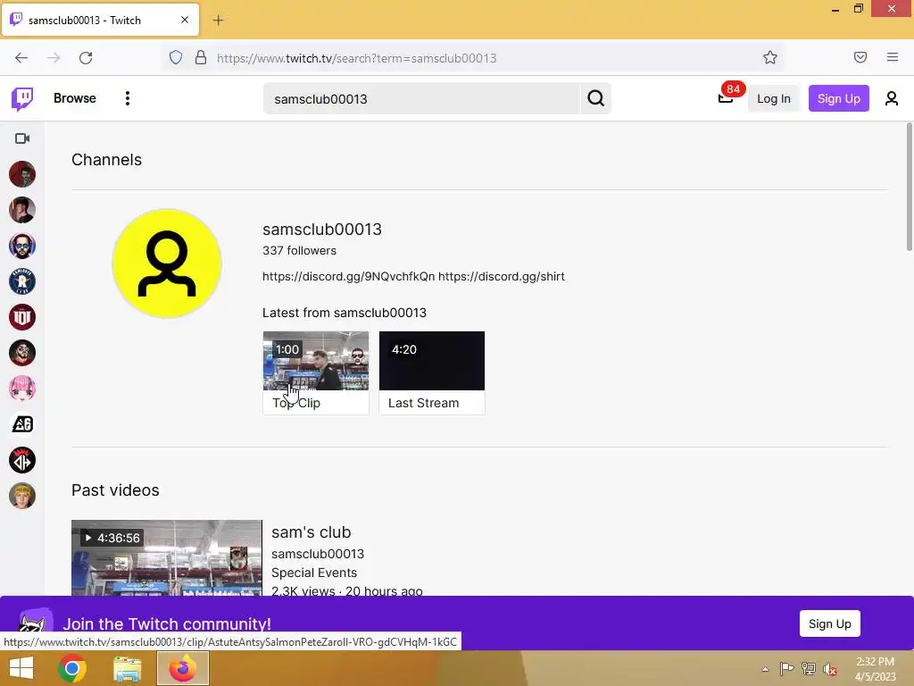The image size is (914, 686).
Task: Launch Chrome from the taskbar
Action: 72,668
